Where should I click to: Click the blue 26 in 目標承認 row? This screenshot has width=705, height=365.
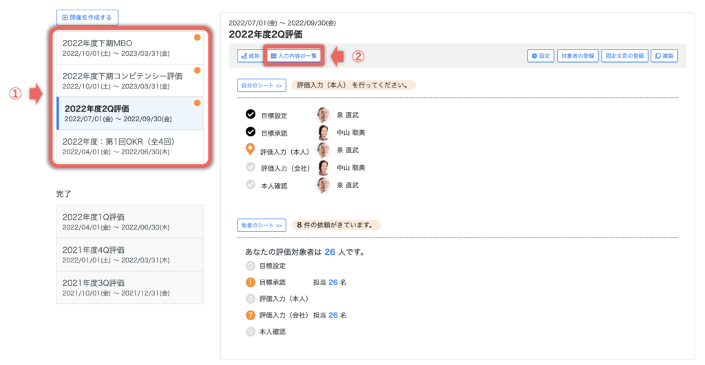coord(333,282)
